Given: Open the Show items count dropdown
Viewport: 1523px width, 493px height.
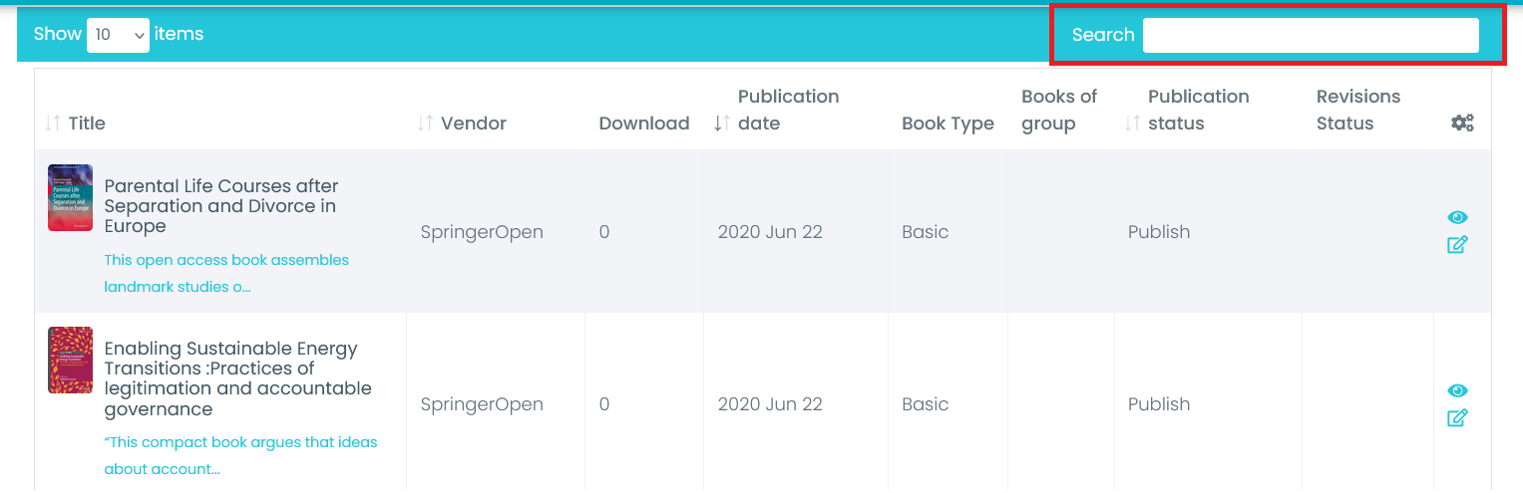Looking at the screenshot, I should [118, 35].
